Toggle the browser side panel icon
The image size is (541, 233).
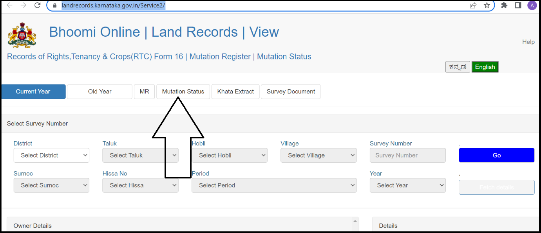[x=517, y=5]
